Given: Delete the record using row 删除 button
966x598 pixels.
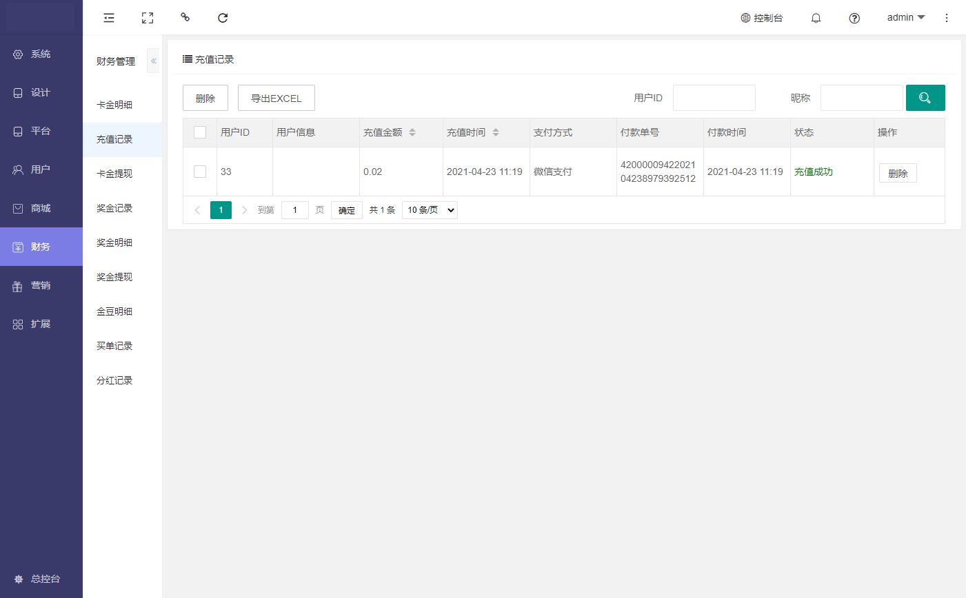Looking at the screenshot, I should click(897, 173).
